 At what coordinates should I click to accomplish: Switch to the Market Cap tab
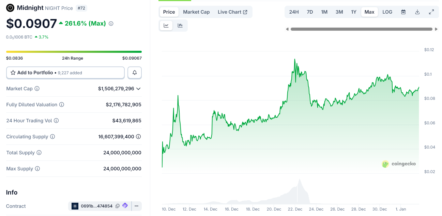click(196, 12)
